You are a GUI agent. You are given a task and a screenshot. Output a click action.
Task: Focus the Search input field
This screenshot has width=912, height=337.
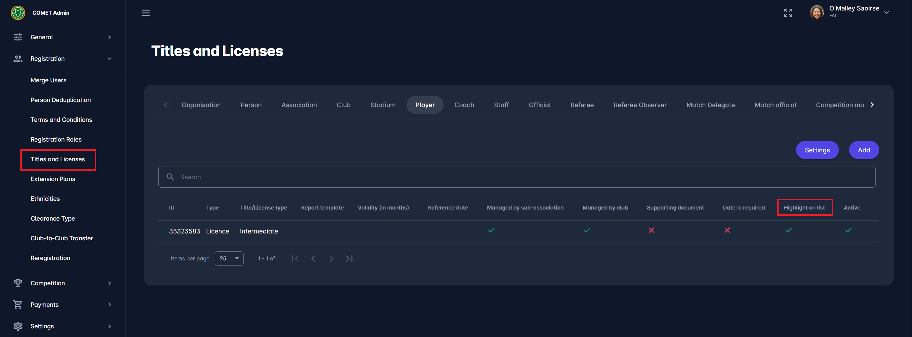[517, 177]
